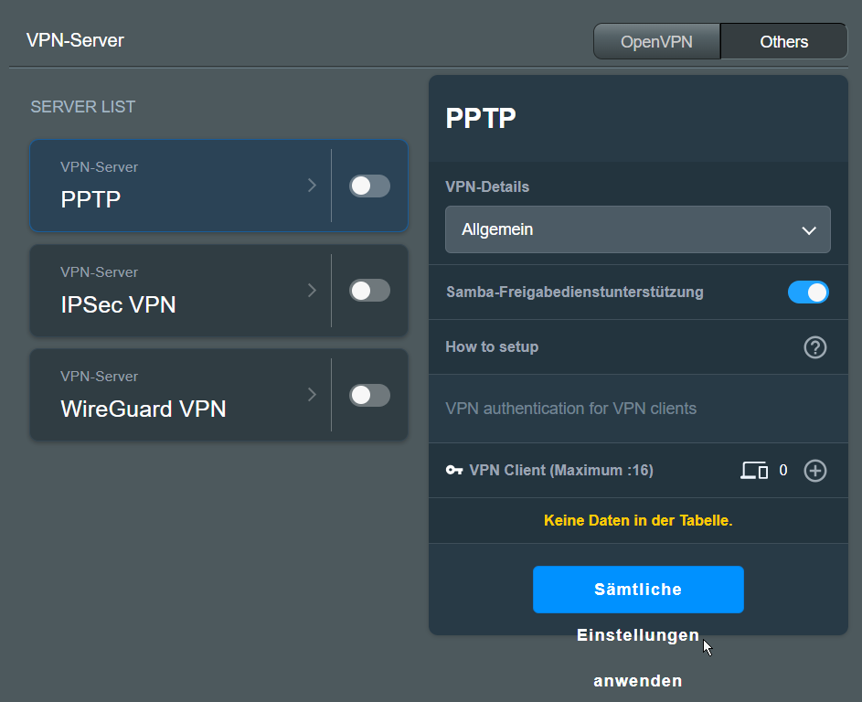This screenshot has width=862, height=702.
Task: Switch on the WireGuard VPN toggle
Action: tap(369, 395)
